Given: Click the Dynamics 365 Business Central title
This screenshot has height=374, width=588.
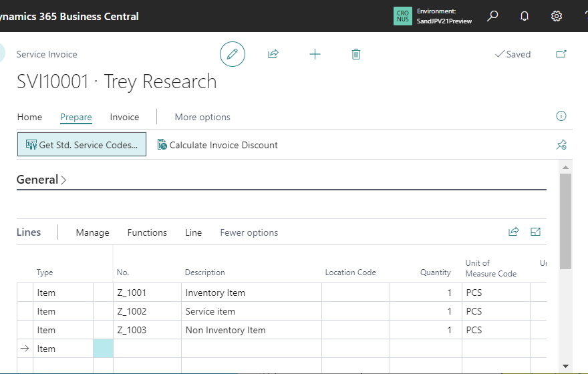Looking at the screenshot, I should pyautogui.click(x=69, y=17).
